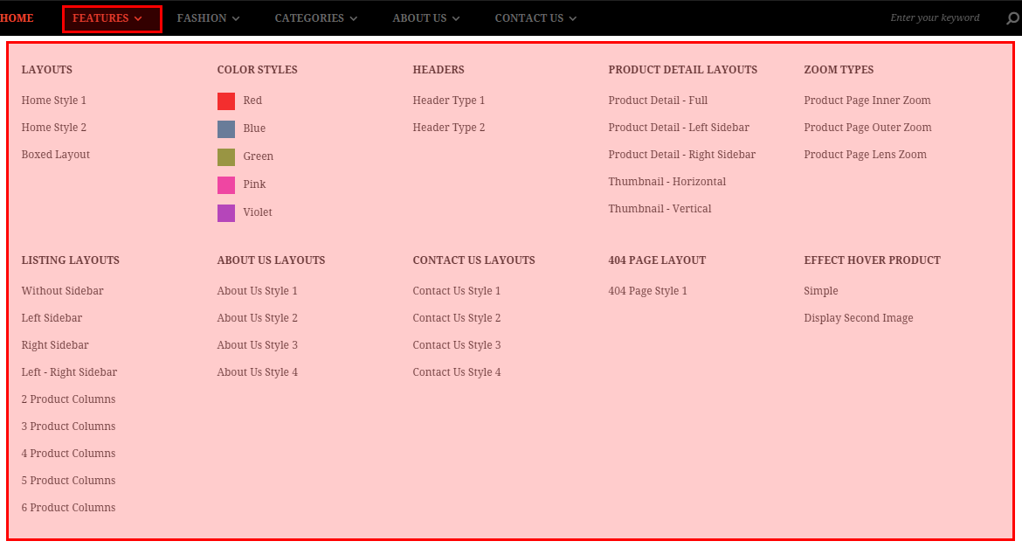
Task: Open Home Style 2 layout
Action: [x=54, y=128]
